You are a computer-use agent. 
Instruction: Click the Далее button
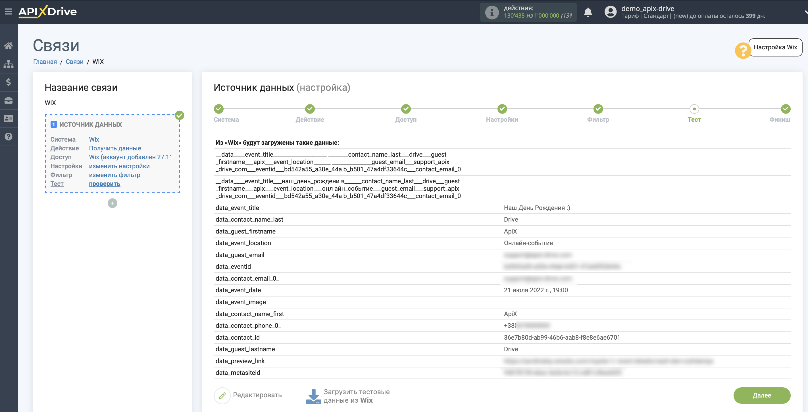click(762, 395)
